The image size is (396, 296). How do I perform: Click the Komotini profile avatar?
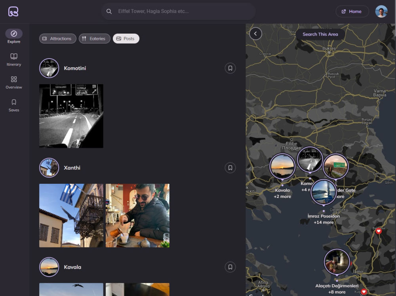[49, 68]
